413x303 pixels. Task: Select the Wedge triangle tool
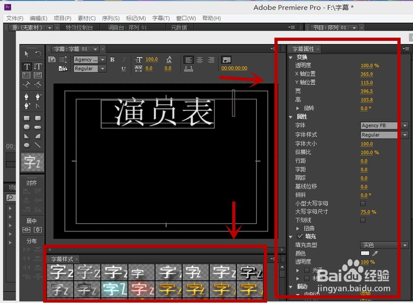click(x=27, y=136)
